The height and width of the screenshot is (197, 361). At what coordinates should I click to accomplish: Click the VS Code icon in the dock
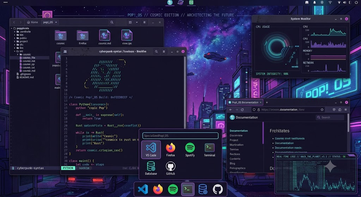(143, 189)
